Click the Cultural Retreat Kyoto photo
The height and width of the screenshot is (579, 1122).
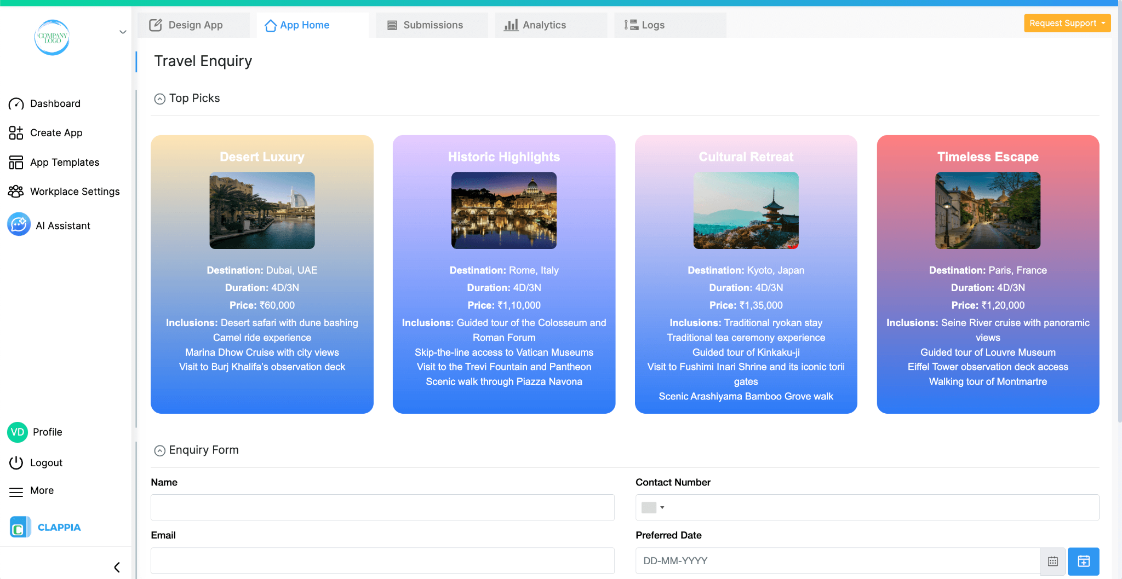746,211
